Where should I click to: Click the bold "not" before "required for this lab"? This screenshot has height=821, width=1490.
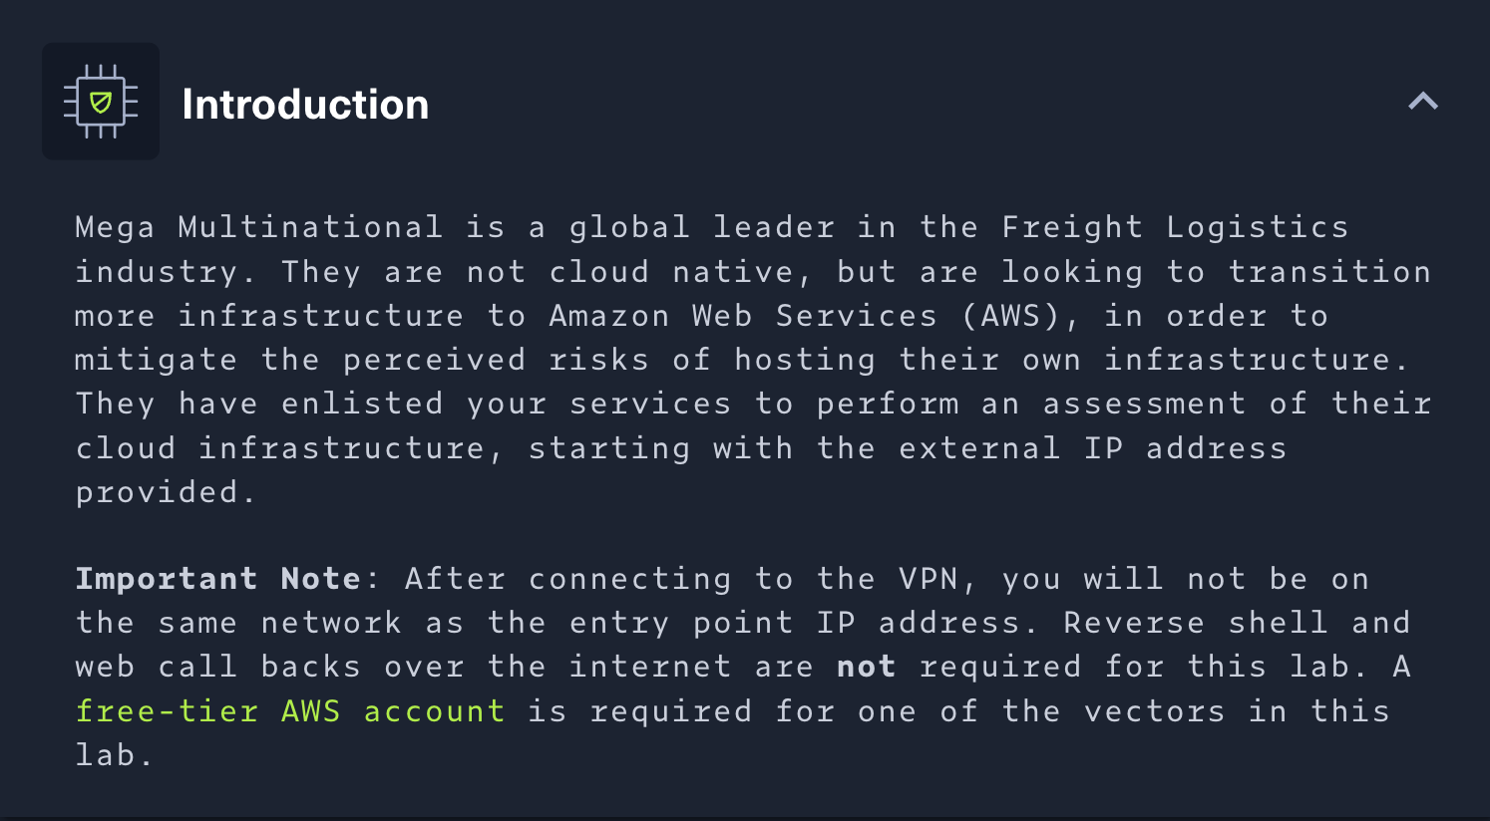(866, 667)
